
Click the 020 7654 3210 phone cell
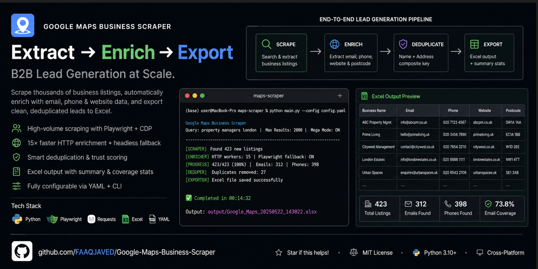(x=454, y=147)
